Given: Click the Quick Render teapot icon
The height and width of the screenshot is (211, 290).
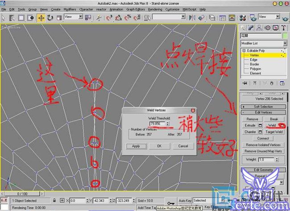Looking at the screenshot, I should (x=286, y=18).
